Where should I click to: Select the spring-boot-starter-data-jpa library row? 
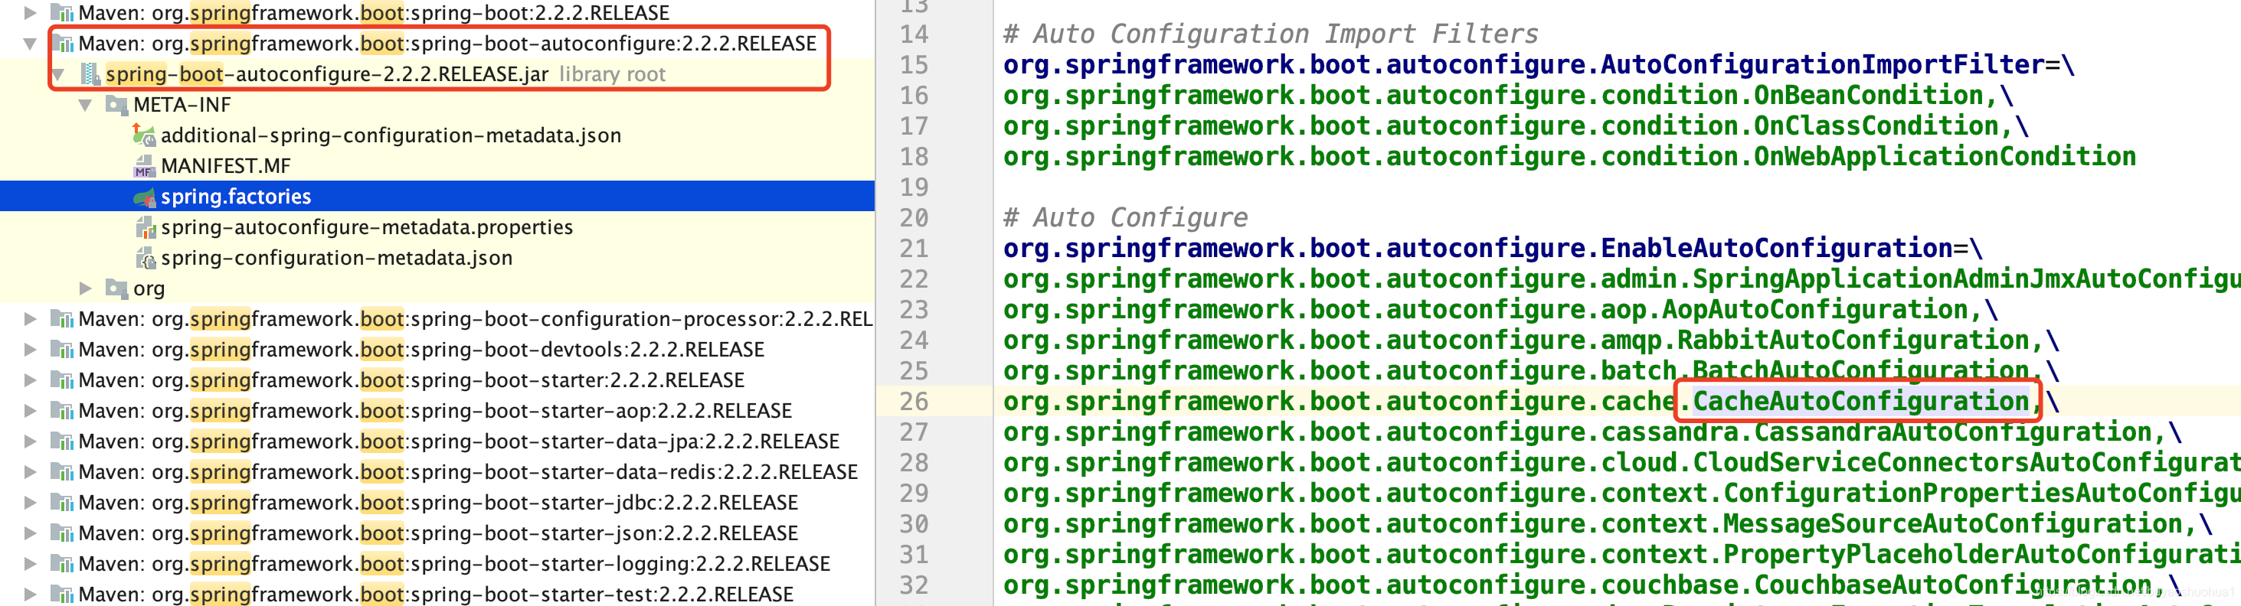tap(437, 441)
